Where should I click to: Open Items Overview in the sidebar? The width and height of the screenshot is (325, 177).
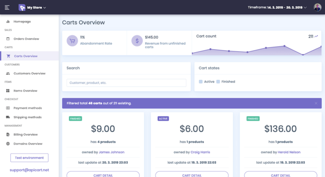[25, 91]
